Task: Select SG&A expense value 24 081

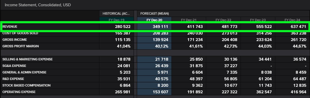Action: point(124,66)
